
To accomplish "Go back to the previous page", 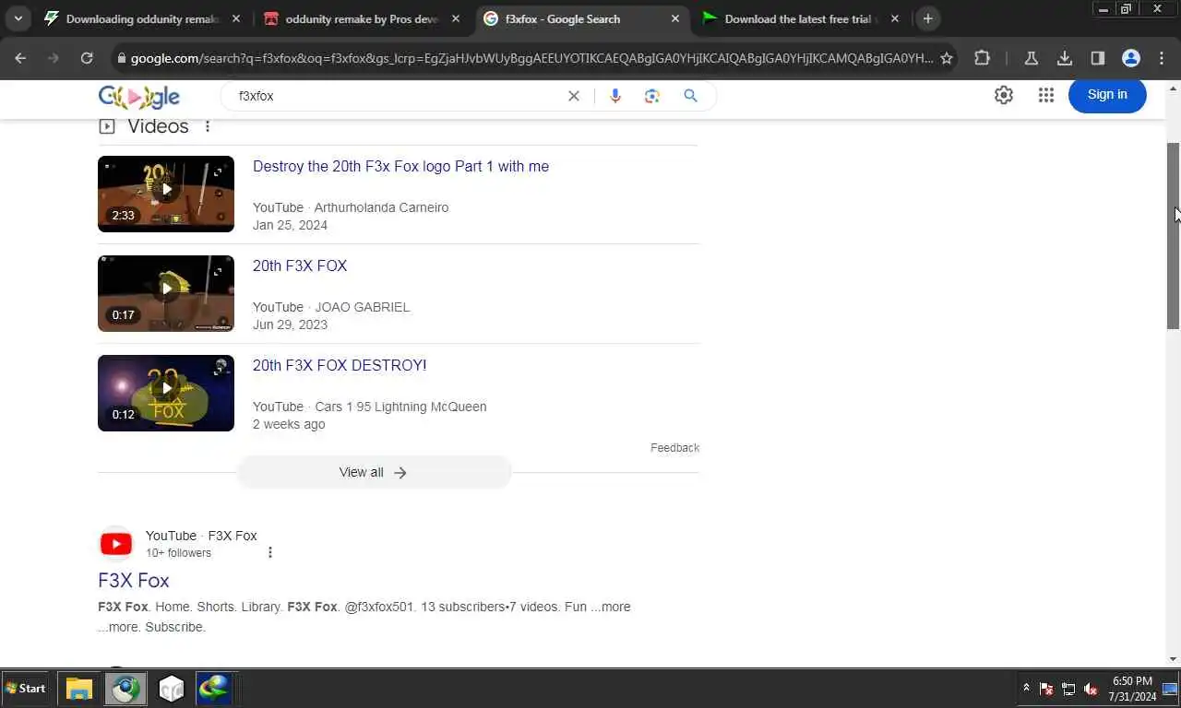I will click(20, 58).
